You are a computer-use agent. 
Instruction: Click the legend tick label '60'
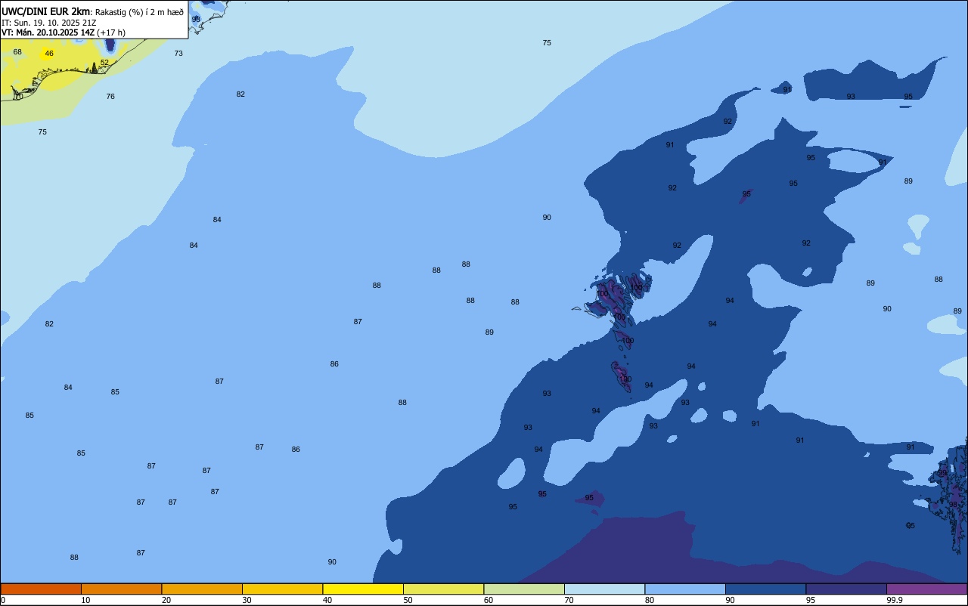tap(489, 600)
